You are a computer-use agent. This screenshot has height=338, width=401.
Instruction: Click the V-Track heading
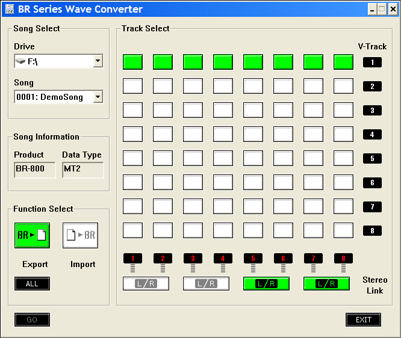(372, 46)
